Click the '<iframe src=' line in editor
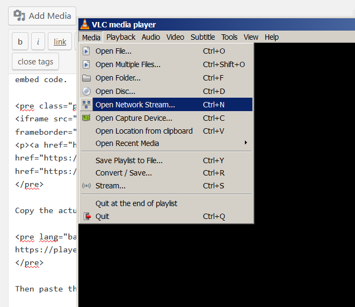 [x=46, y=119]
